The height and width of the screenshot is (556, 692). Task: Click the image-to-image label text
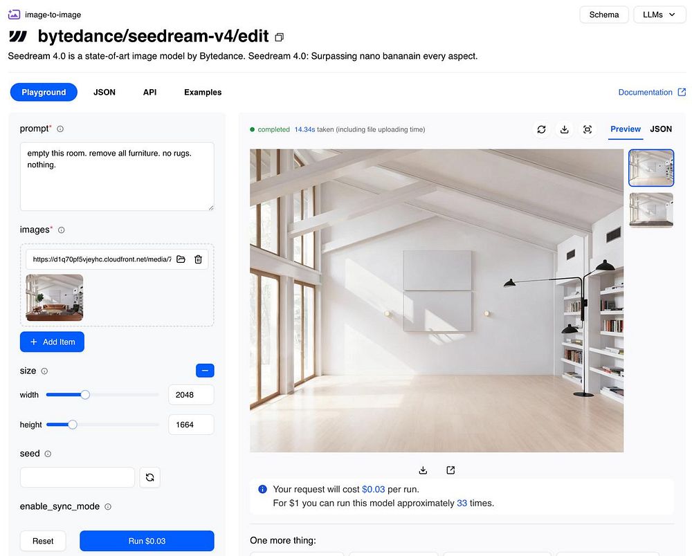coord(53,15)
